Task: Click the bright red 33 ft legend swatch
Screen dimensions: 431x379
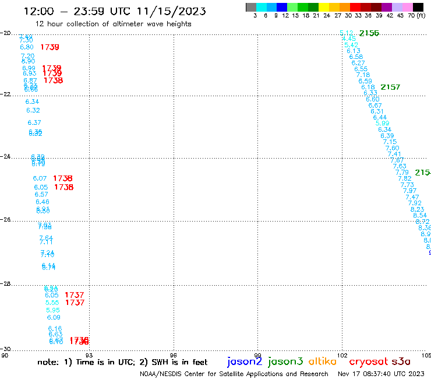Action: pos(355,7)
